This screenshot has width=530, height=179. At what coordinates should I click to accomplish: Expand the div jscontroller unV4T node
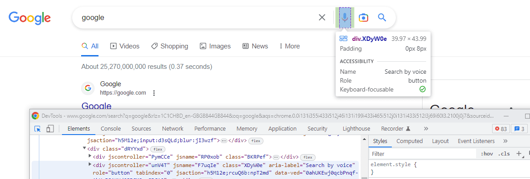90,164
